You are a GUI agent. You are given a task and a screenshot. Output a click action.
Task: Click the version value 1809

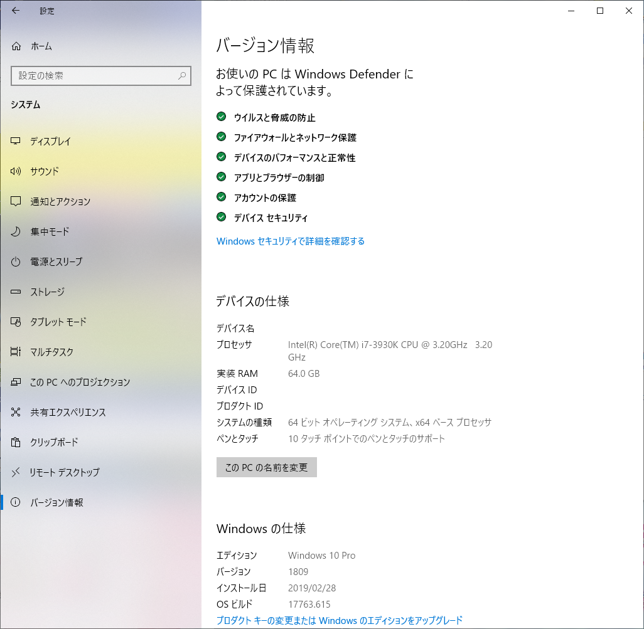298,571
